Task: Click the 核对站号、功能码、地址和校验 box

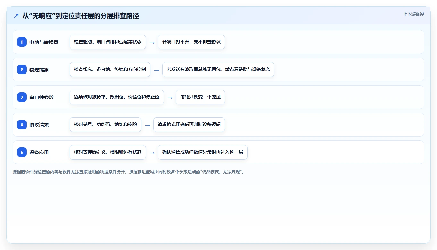Action: coord(105,125)
